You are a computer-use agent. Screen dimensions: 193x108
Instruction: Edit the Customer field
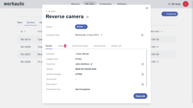tap(143, 64)
